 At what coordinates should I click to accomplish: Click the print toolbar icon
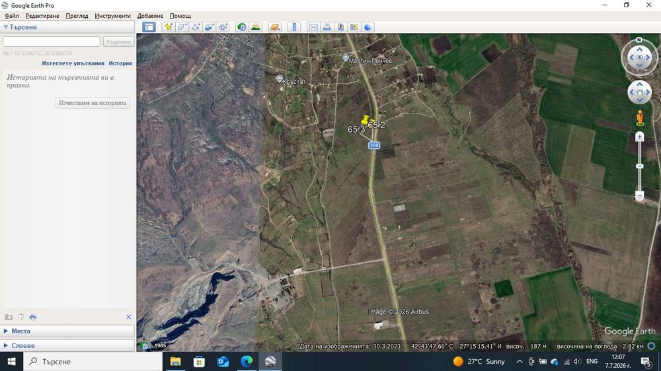(327, 27)
